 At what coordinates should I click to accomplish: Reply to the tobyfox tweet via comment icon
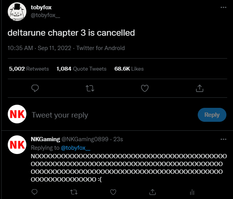35,89
